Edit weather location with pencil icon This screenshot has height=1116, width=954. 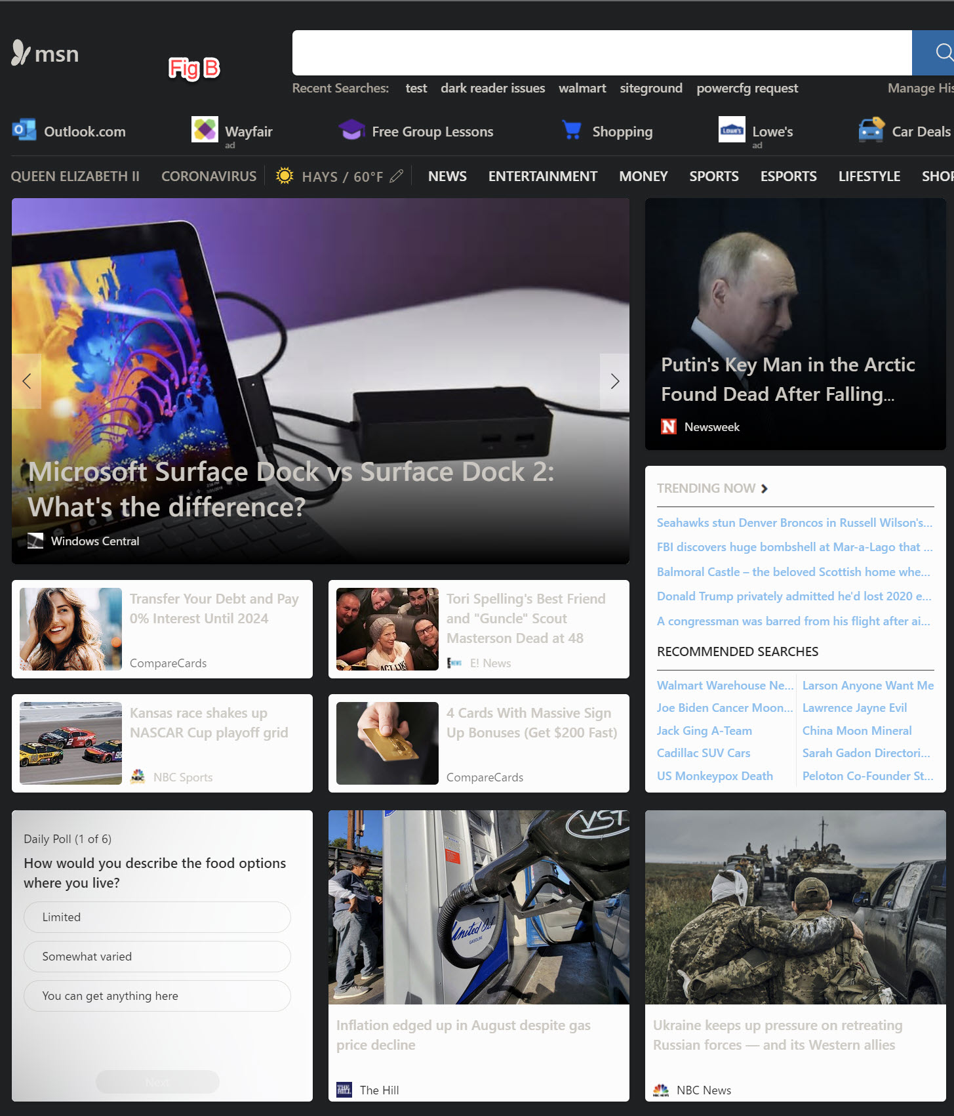[396, 176]
